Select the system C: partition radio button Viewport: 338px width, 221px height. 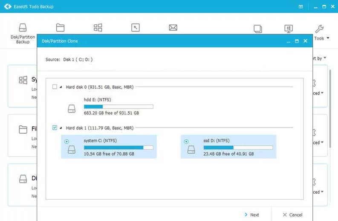point(66,141)
